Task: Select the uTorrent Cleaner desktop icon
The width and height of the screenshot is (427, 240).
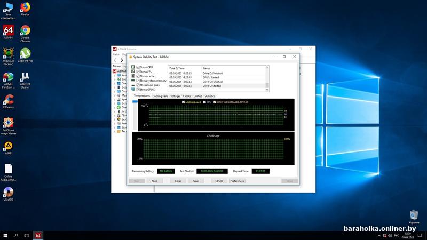Action: point(25,81)
